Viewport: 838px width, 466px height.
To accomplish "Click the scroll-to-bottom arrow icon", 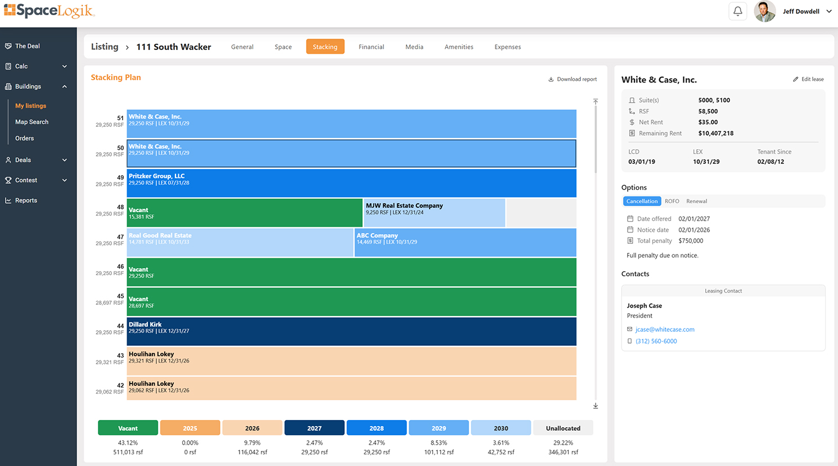I will (x=595, y=406).
